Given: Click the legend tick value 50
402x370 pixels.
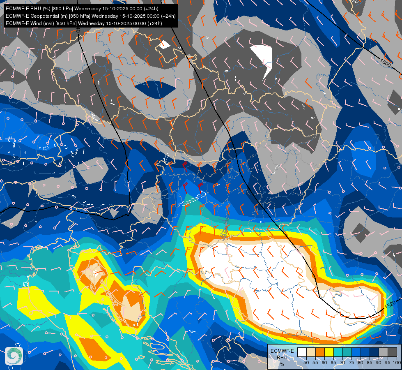Looking at the screenshot, I should click(306, 363).
